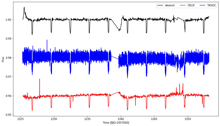
Task: Click the 1325 x-axis tick label
Action: 21,119
